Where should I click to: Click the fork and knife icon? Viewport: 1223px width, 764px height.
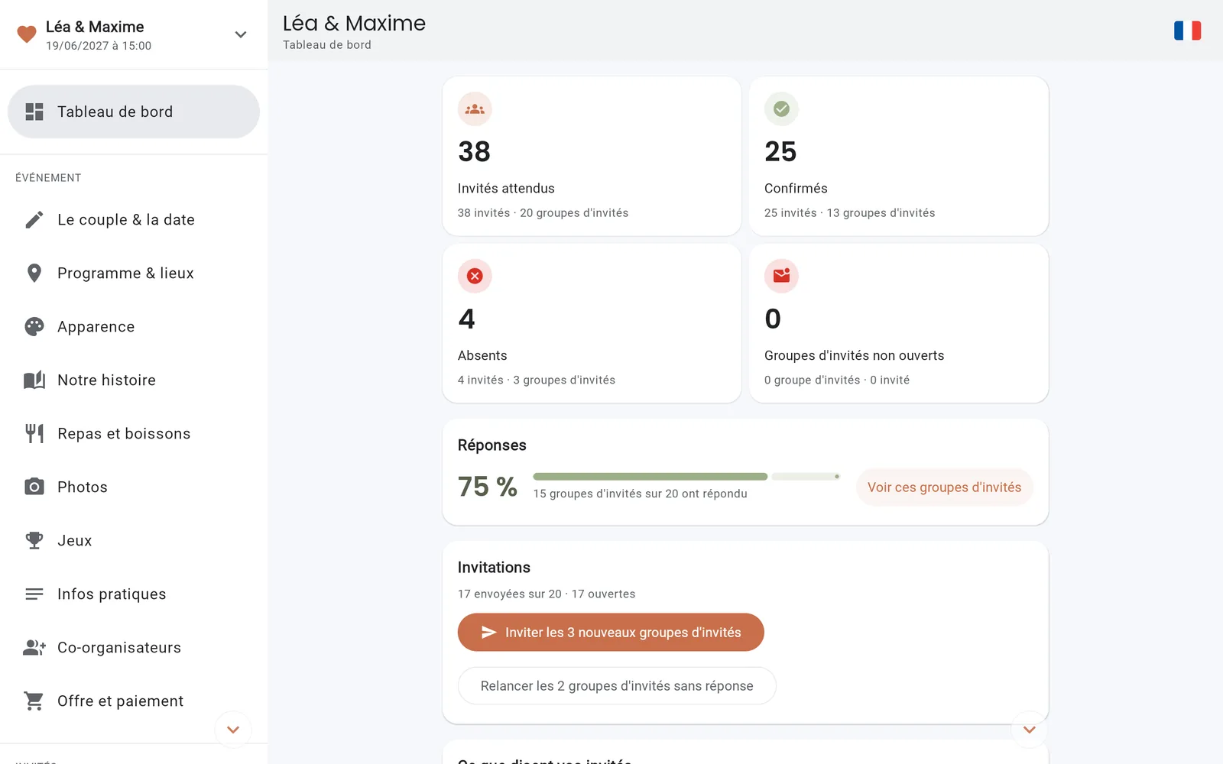click(34, 434)
